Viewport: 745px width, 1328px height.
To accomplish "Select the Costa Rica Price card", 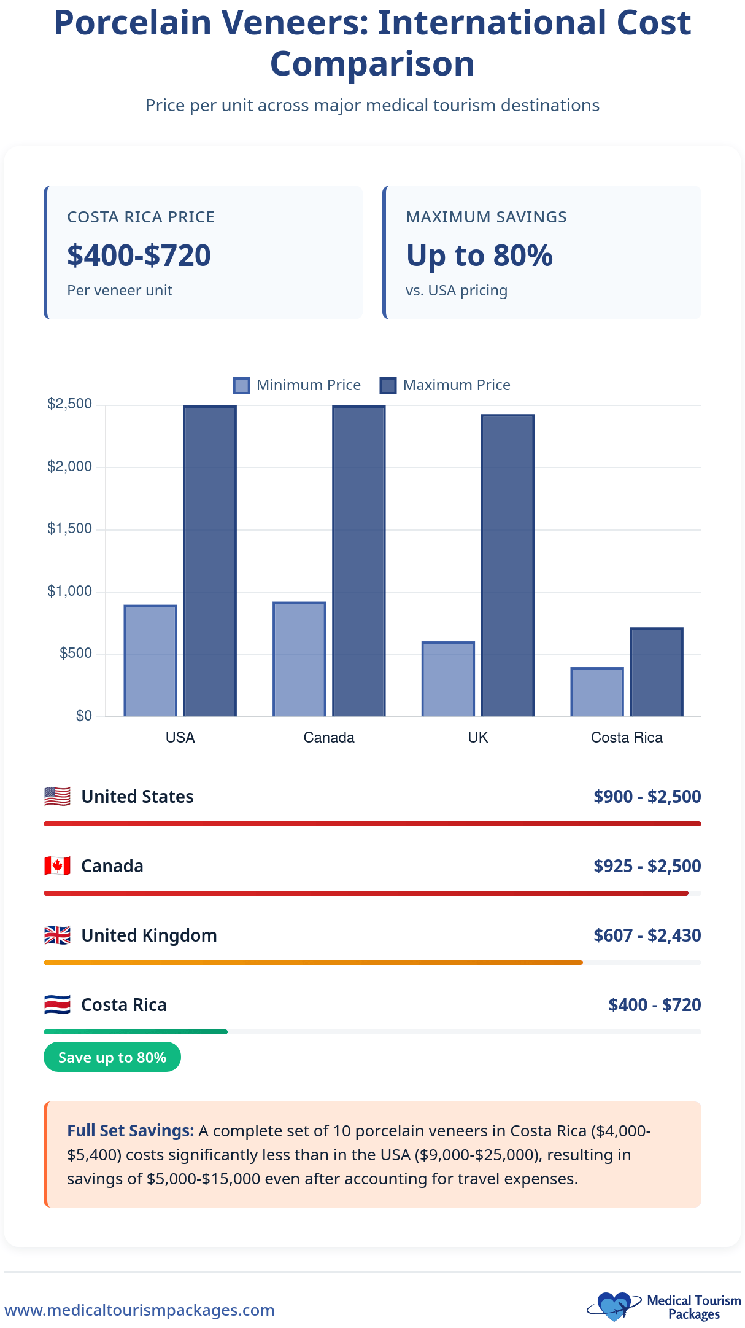I will pos(204,252).
